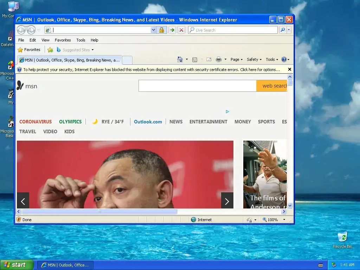Screen dimensions: 360x270
Task: Open the NEWS section link
Action: pyautogui.click(x=176, y=122)
